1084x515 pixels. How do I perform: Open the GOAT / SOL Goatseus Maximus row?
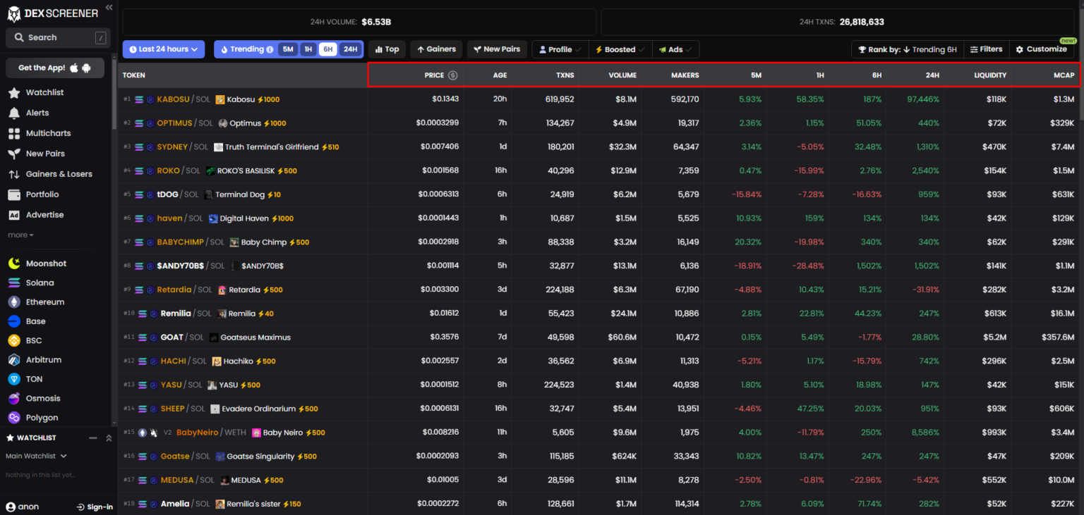(x=600, y=337)
